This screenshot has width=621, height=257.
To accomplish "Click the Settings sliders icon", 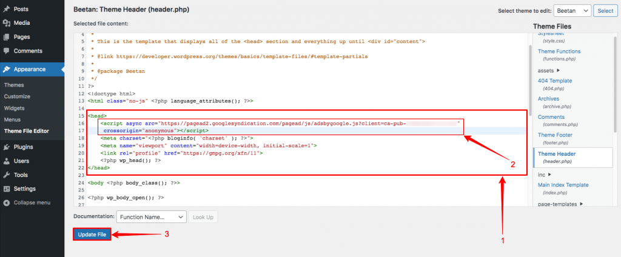I will tap(6, 189).
